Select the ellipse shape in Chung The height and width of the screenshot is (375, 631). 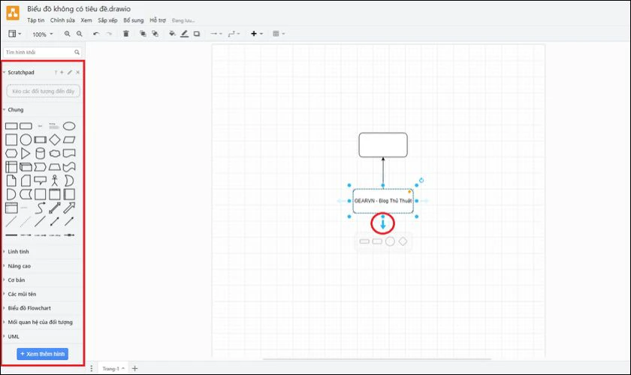[69, 126]
